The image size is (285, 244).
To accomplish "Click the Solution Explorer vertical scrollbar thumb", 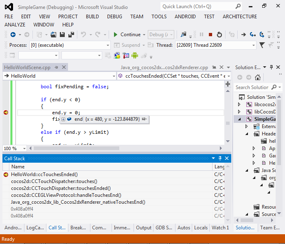I will coord(279,133).
